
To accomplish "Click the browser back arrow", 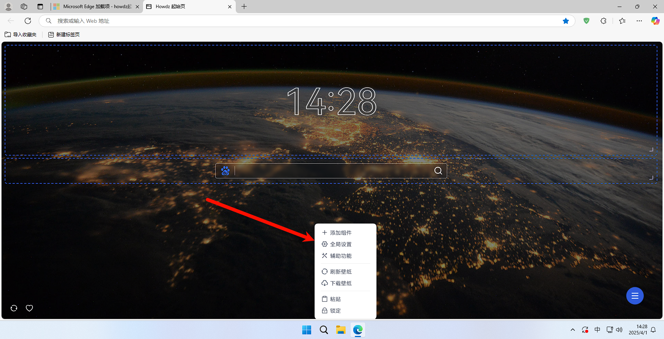I will [11, 21].
